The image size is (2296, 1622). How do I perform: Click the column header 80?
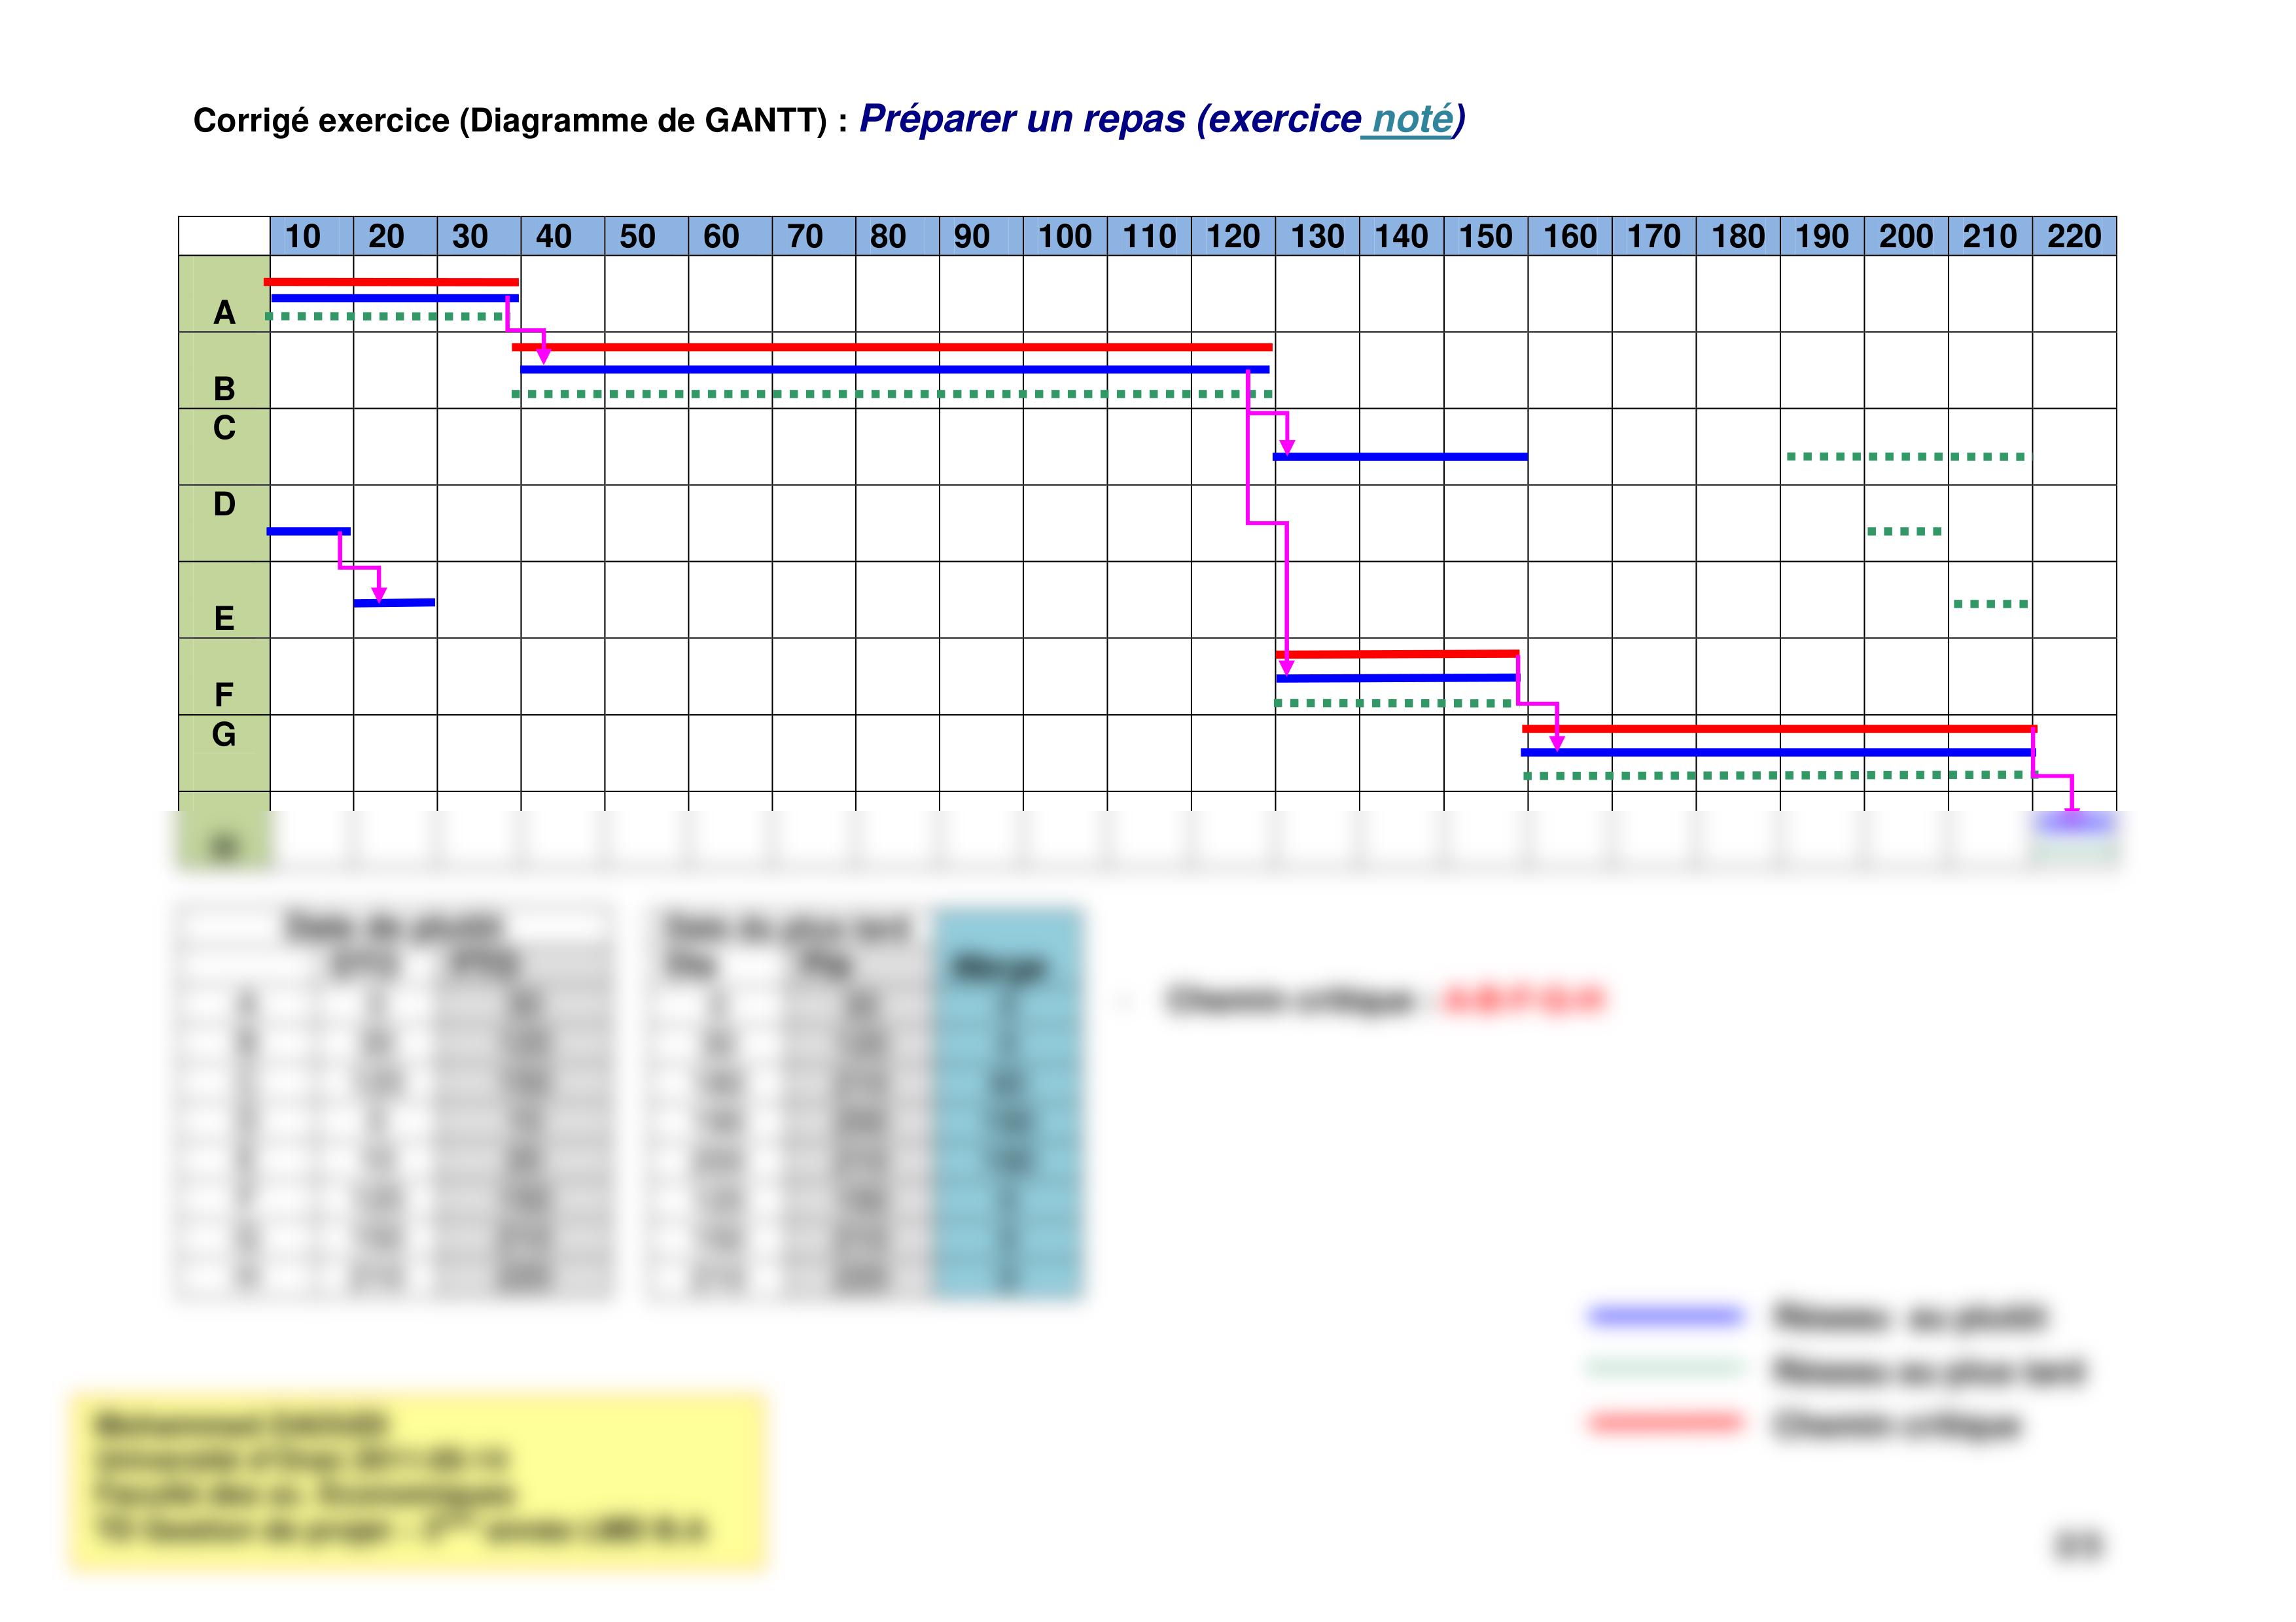pyautogui.click(x=898, y=237)
